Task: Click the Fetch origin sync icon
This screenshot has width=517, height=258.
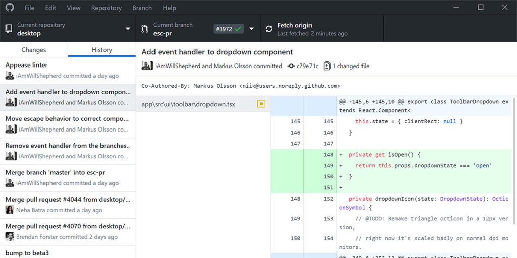Action: pyautogui.click(x=268, y=29)
